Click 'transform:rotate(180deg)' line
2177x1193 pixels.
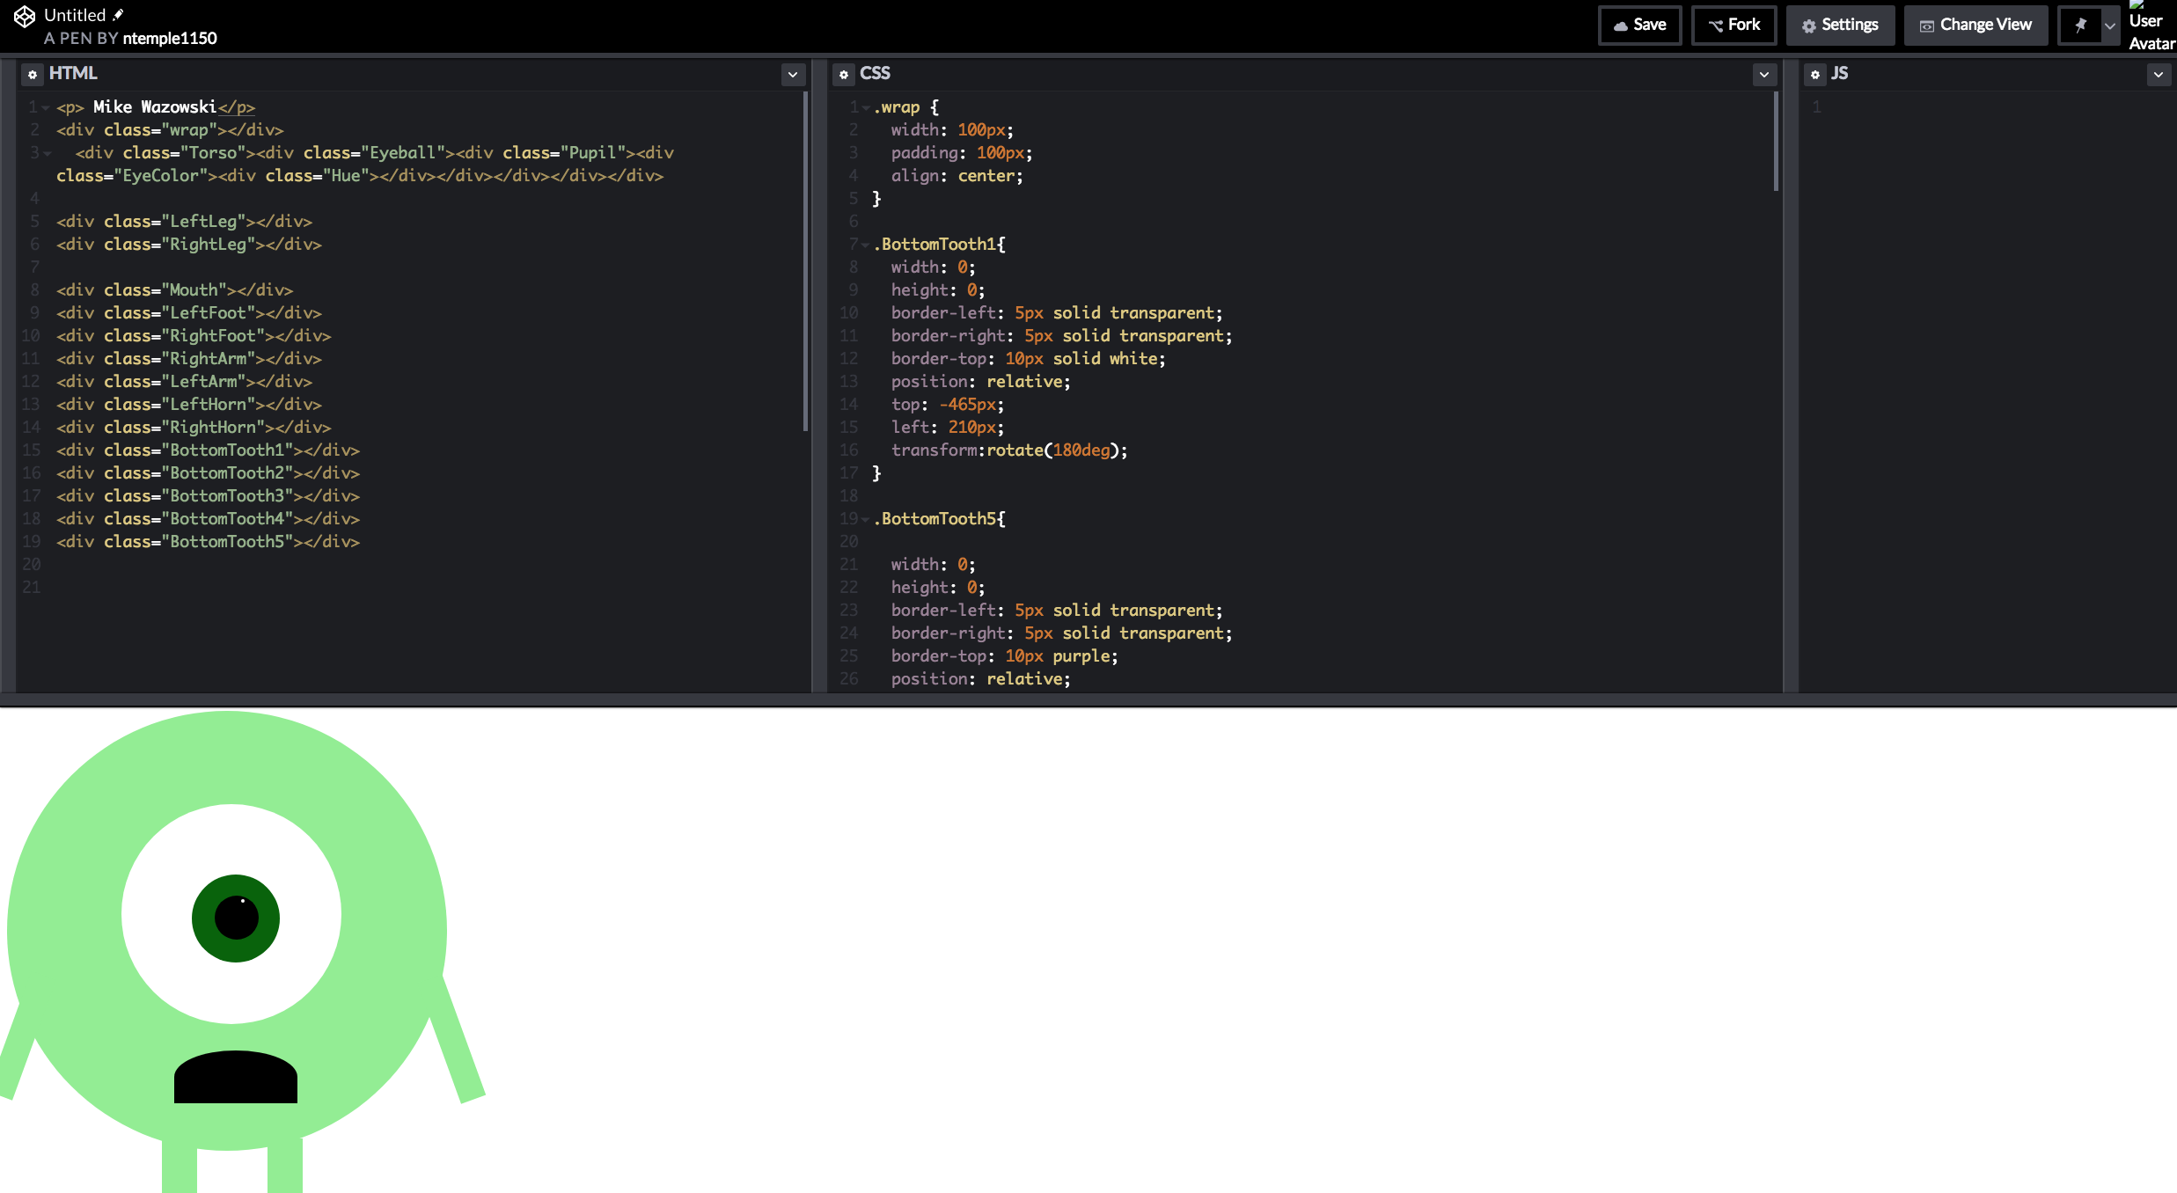[x=1009, y=450]
